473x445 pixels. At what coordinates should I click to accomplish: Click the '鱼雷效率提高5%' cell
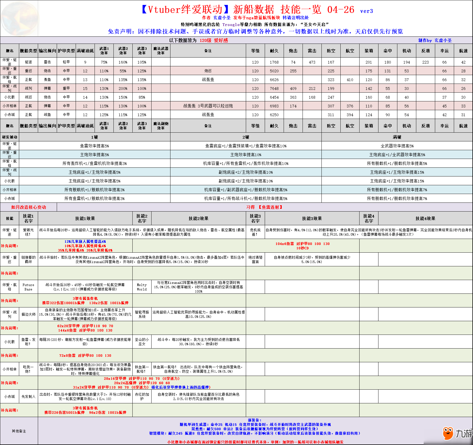click(x=95, y=146)
